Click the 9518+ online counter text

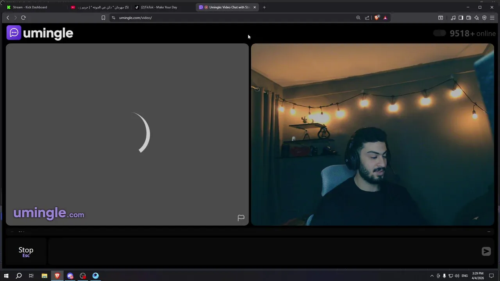(x=473, y=33)
